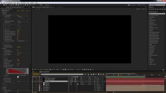Viewport: 166px width, 93px height.
Task: Hide the Emitter 4 layer eye toggle
Action: point(33,86)
